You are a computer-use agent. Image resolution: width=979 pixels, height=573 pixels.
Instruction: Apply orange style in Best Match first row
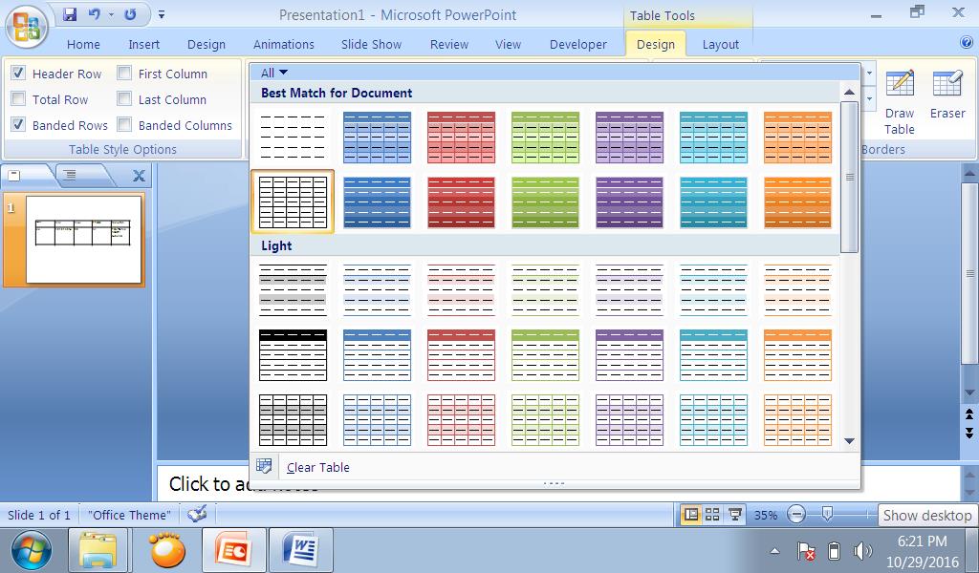tap(797, 138)
